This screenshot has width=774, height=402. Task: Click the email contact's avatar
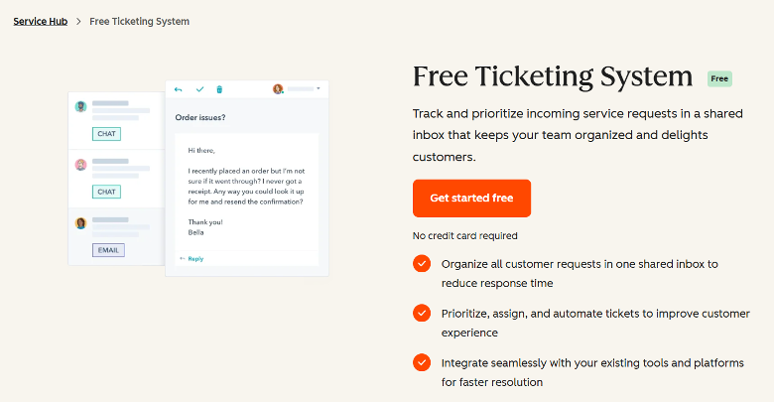click(x=81, y=222)
